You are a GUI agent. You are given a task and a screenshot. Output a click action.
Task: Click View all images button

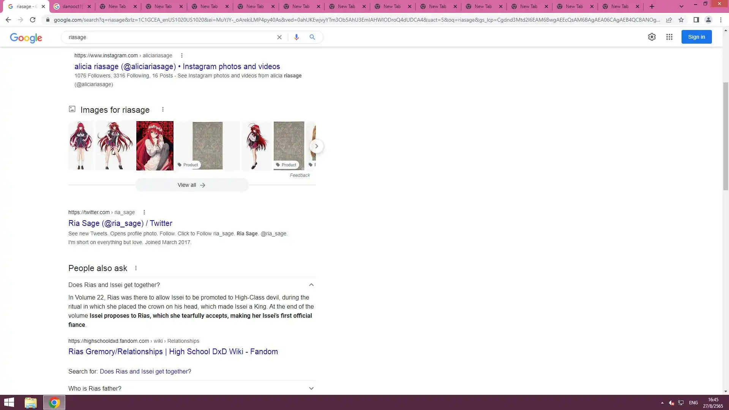point(192,185)
